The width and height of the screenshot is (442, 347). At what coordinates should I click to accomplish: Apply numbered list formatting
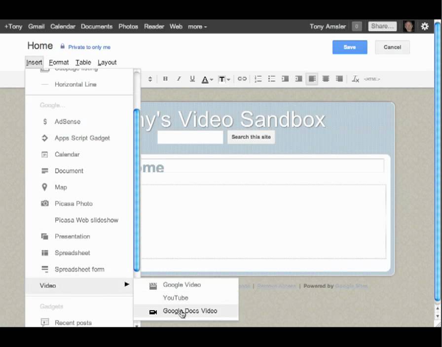(x=258, y=79)
